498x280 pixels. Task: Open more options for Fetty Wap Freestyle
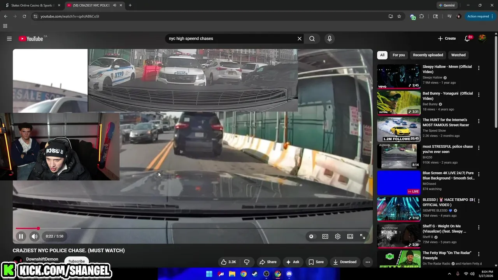pos(479,254)
